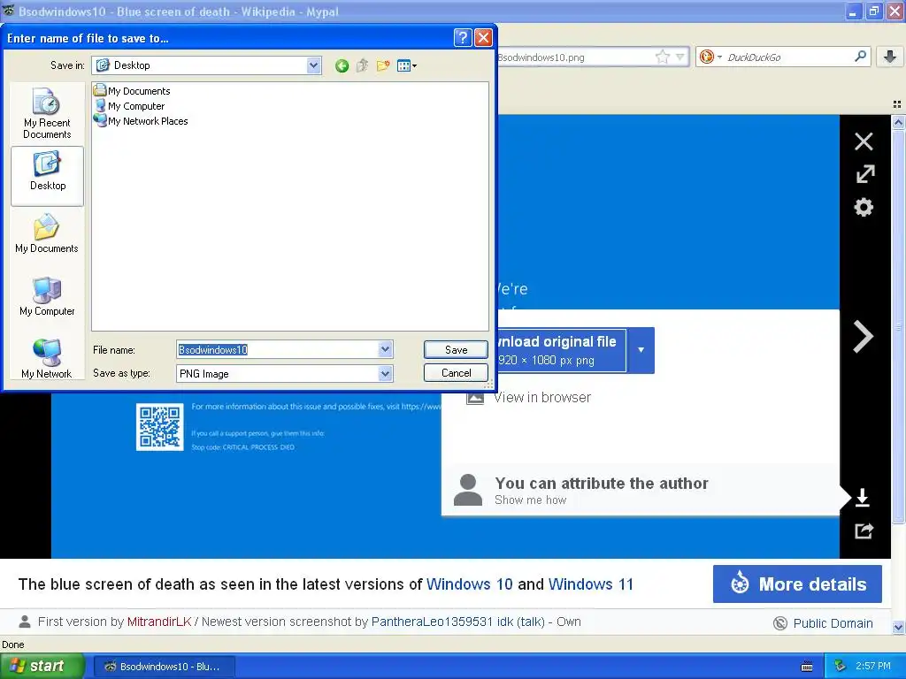Open the Windows 10 link
906x679 pixels.
(x=469, y=584)
